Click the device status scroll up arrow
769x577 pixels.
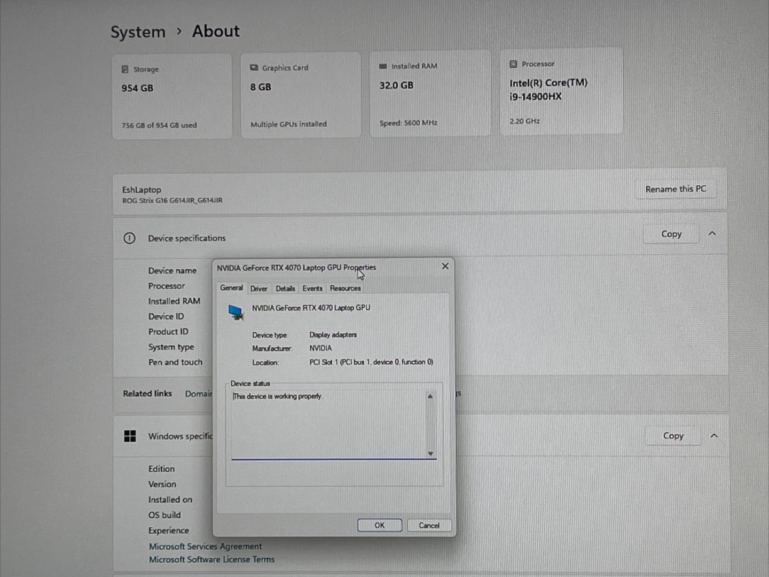tap(430, 396)
